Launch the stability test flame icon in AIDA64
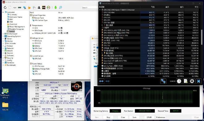This screenshot has height=121, width=204. 29,7
